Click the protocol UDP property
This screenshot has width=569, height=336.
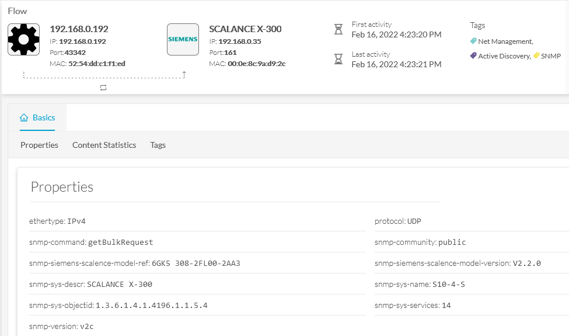point(398,221)
